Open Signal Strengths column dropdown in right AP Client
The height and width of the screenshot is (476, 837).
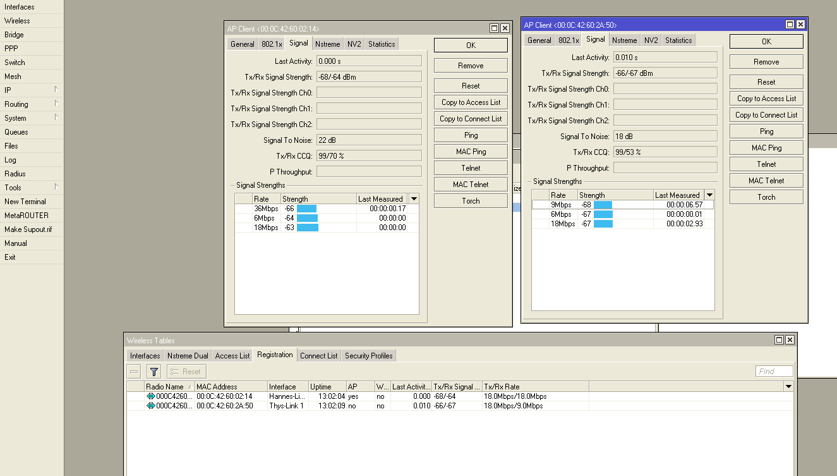coord(709,195)
